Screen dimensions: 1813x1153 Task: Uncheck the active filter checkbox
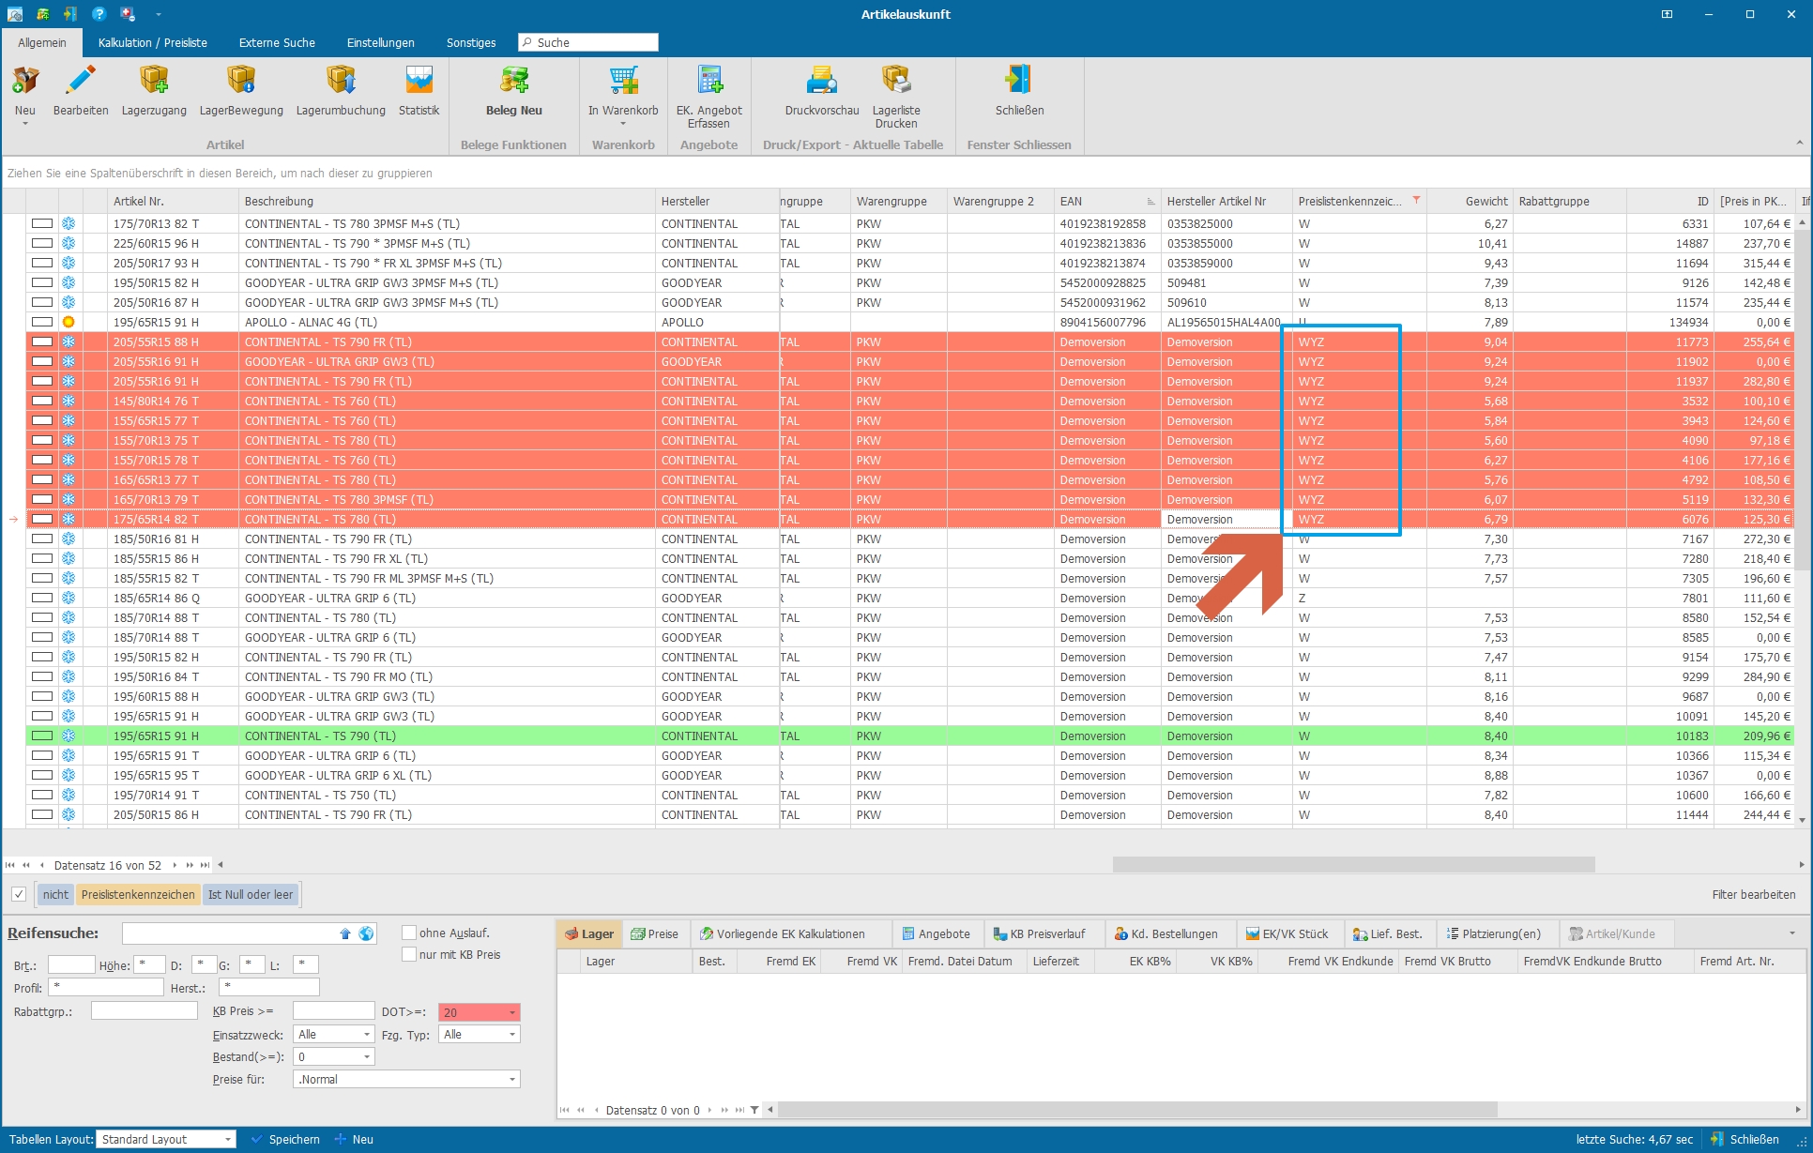[x=18, y=894]
